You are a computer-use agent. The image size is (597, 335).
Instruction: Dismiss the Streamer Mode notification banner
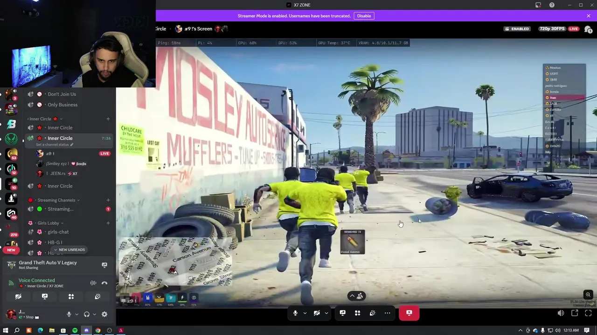point(589,16)
